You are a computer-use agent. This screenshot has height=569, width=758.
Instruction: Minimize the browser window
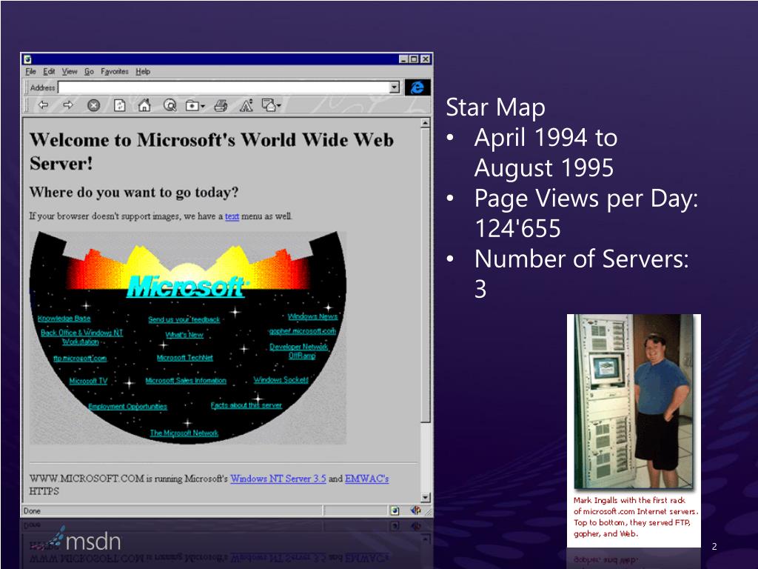[403, 59]
